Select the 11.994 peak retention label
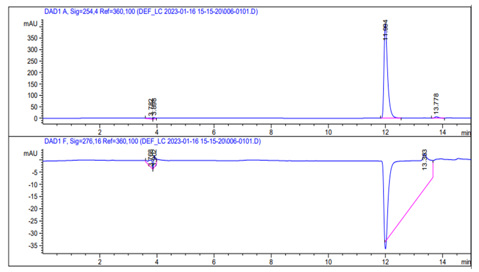The width and height of the screenshot is (479, 272). click(x=385, y=30)
